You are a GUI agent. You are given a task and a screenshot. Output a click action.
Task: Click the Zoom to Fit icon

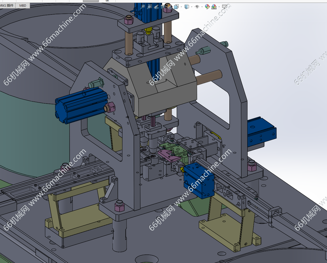pos(143,7)
